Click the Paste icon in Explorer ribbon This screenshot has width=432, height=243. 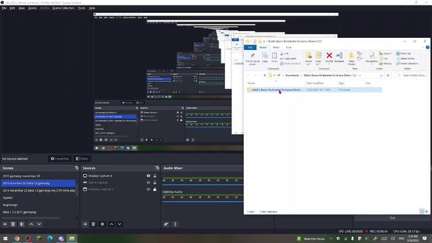(x=275, y=57)
